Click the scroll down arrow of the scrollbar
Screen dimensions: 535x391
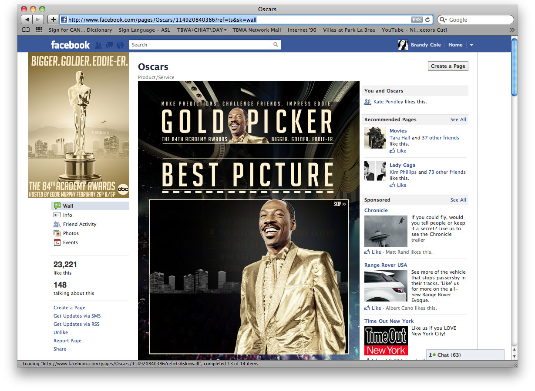coord(514,356)
